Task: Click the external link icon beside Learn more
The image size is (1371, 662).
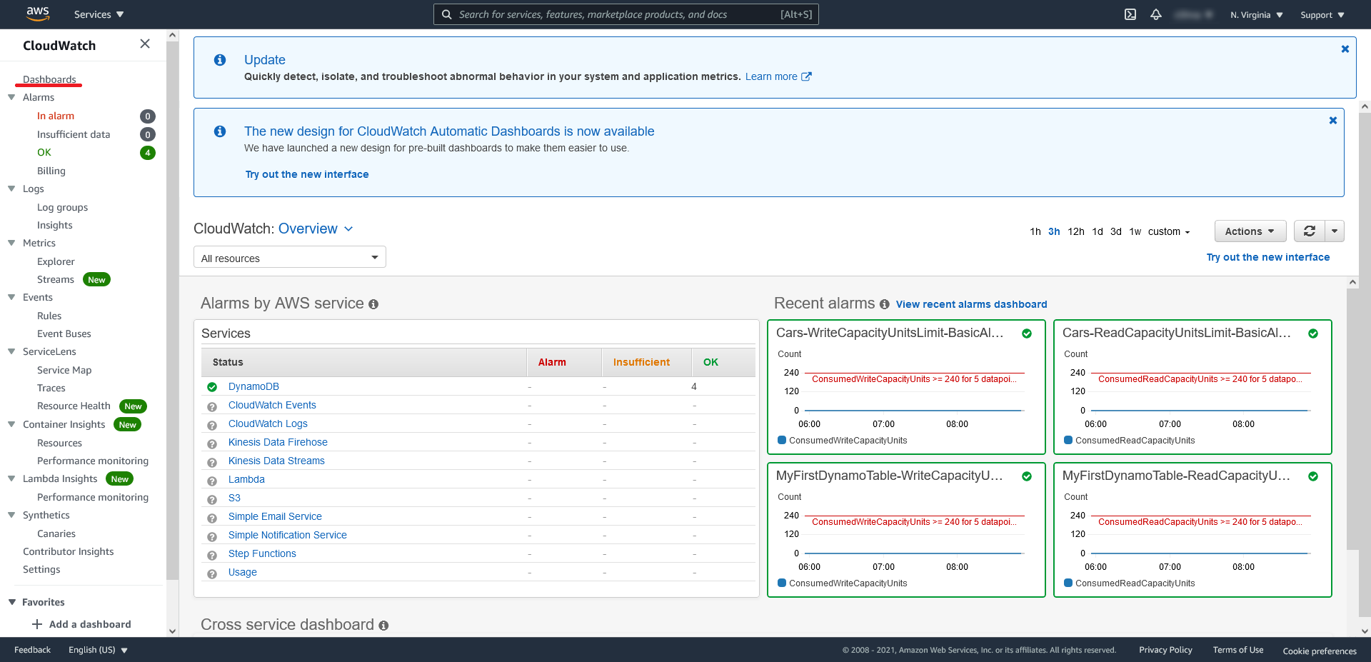Action: click(x=806, y=76)
